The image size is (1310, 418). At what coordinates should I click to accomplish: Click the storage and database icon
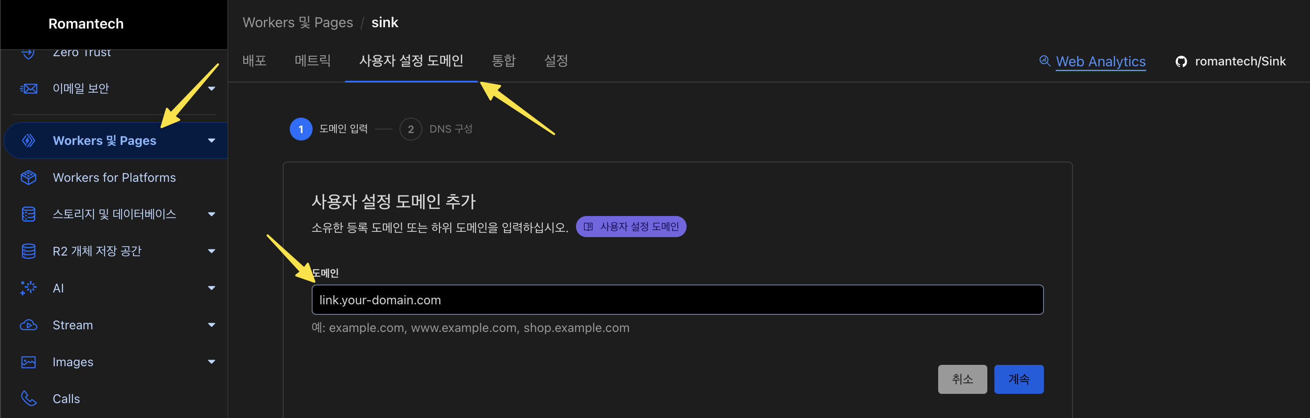point(29,214)
